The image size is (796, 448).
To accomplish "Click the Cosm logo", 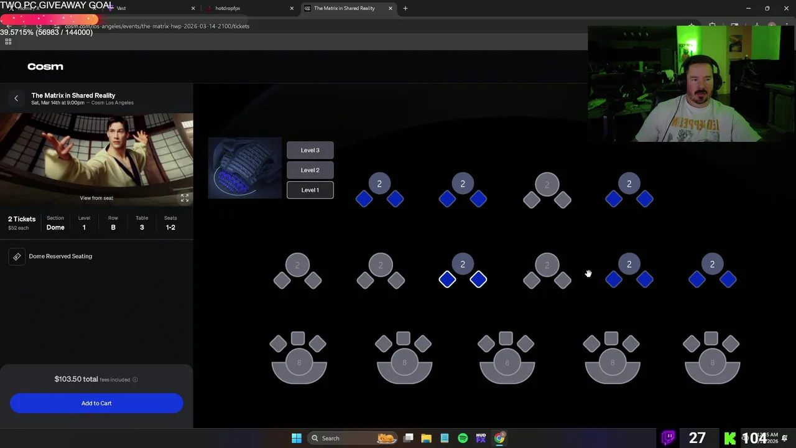I will (45, 67).
